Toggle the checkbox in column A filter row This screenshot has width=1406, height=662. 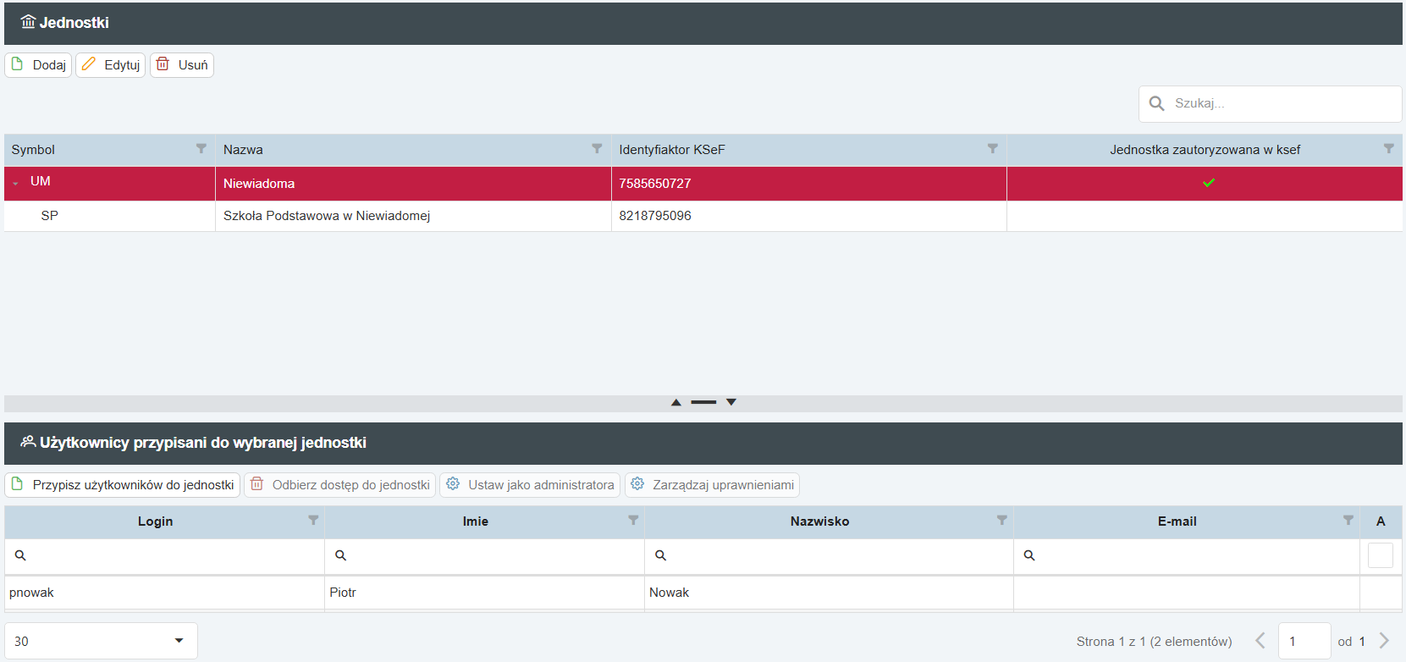[1380, 555]
